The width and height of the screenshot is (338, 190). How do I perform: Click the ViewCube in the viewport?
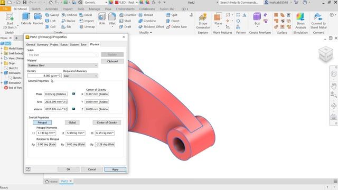326,54
